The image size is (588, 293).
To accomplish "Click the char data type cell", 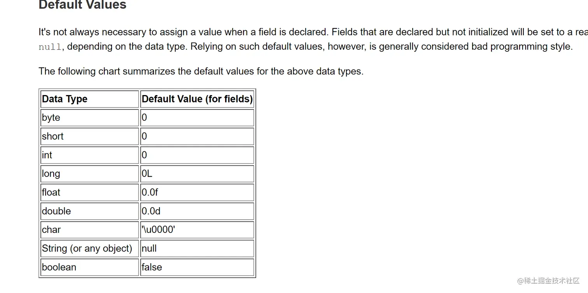I will coord(89,230).
